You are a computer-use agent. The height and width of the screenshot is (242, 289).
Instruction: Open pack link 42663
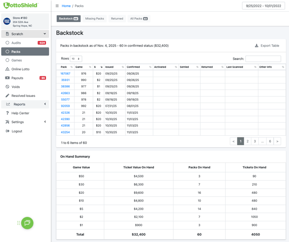coord(65,93)
